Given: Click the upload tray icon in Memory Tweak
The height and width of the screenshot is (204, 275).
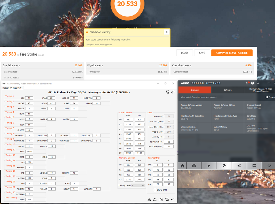Looking at the screenshot, I should [x=155, y=199].
